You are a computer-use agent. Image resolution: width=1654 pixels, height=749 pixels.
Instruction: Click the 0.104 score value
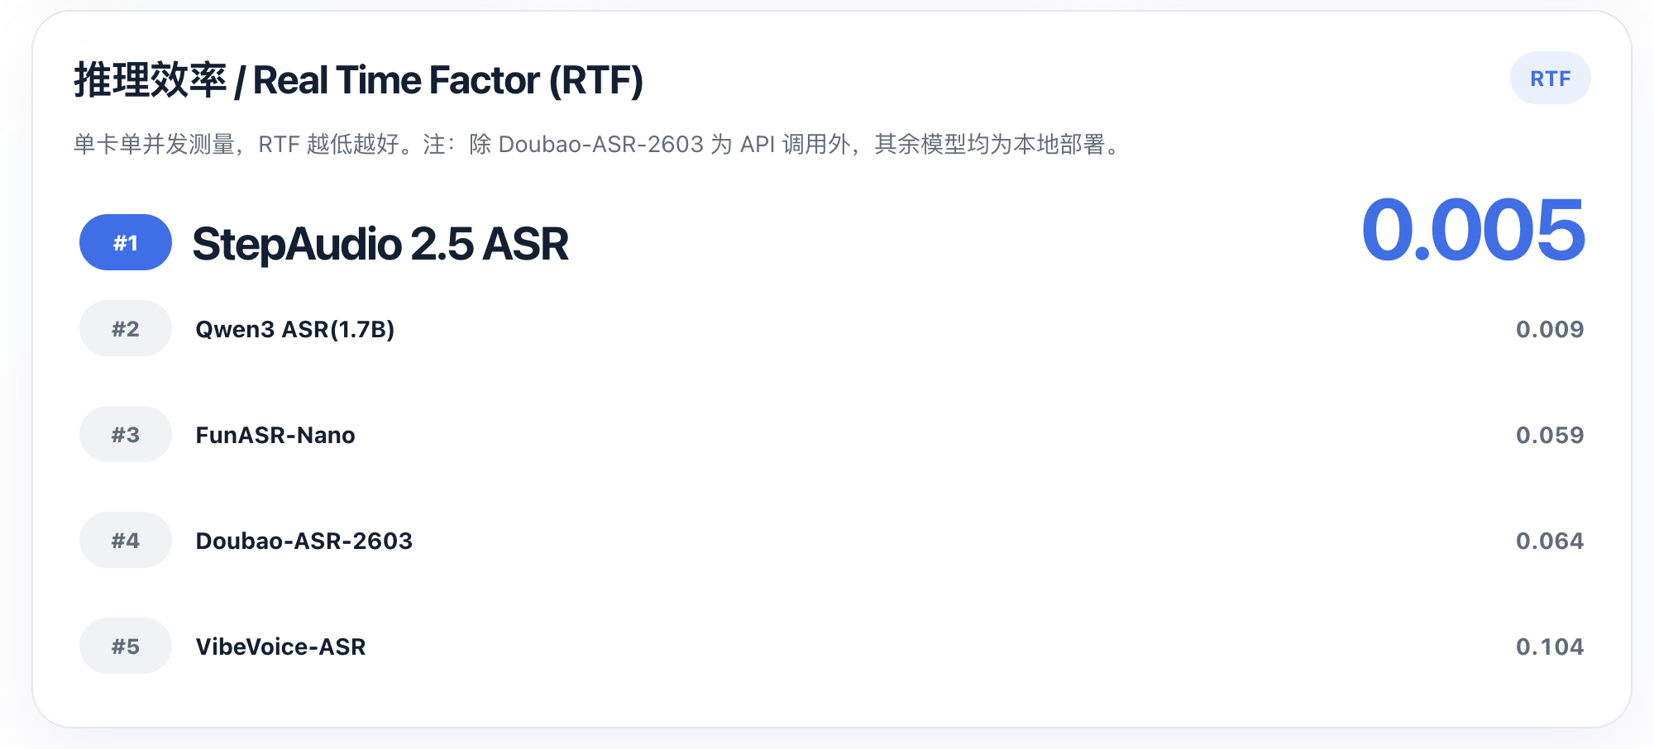1549,646
